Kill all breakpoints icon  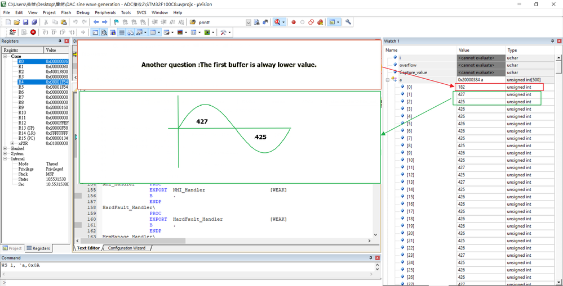pos(320,22)
